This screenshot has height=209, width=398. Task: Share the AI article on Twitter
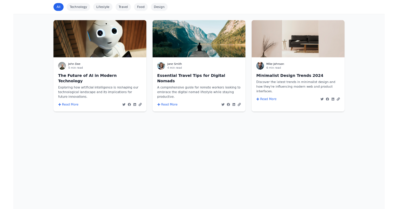[x=124, y=104]
